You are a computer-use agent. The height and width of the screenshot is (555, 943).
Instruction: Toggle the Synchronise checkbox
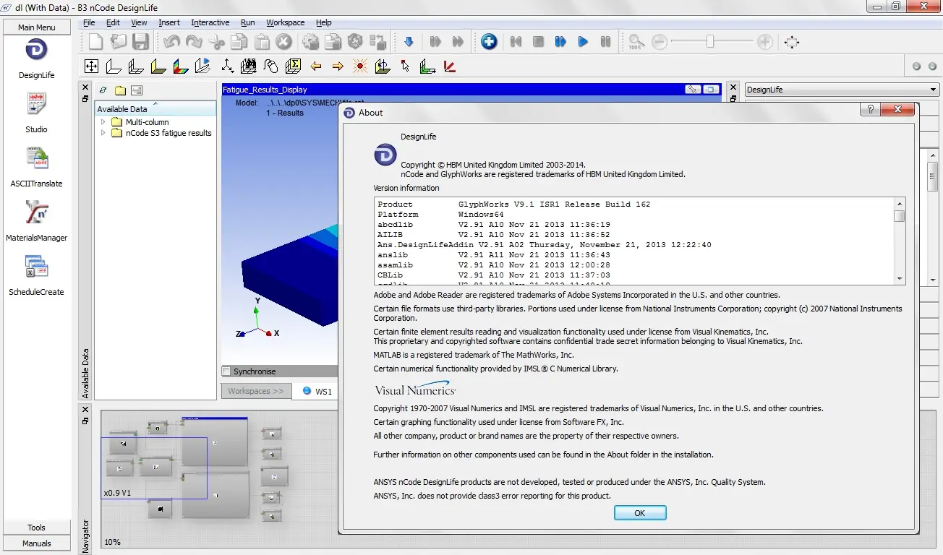[x=226, y=371]
